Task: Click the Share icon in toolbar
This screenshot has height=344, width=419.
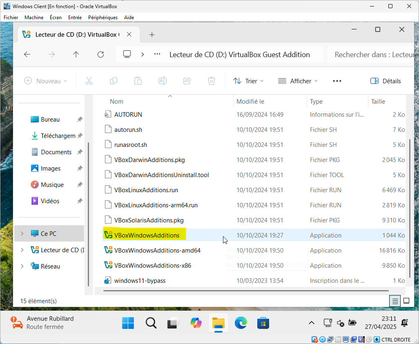Action: (187, 81)
